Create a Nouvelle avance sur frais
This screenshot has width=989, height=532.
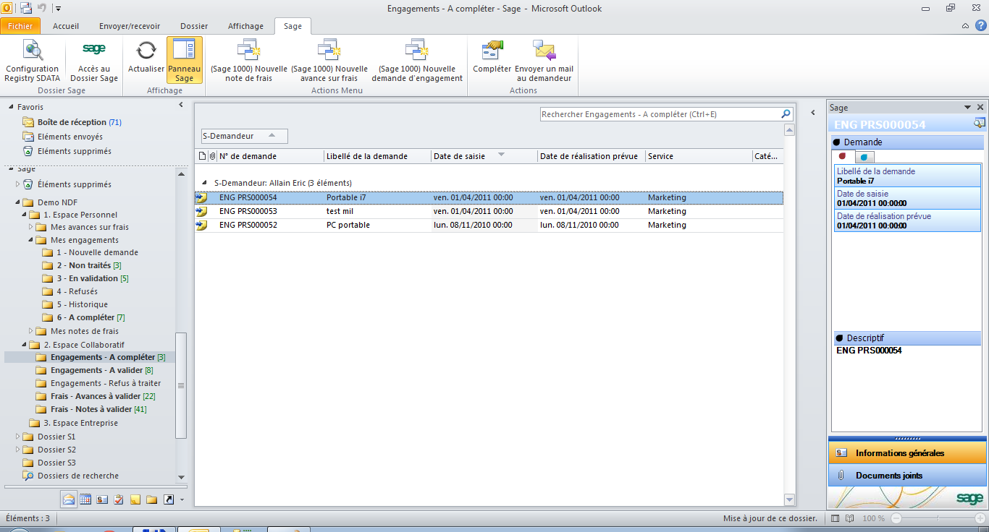click(329, 61)
